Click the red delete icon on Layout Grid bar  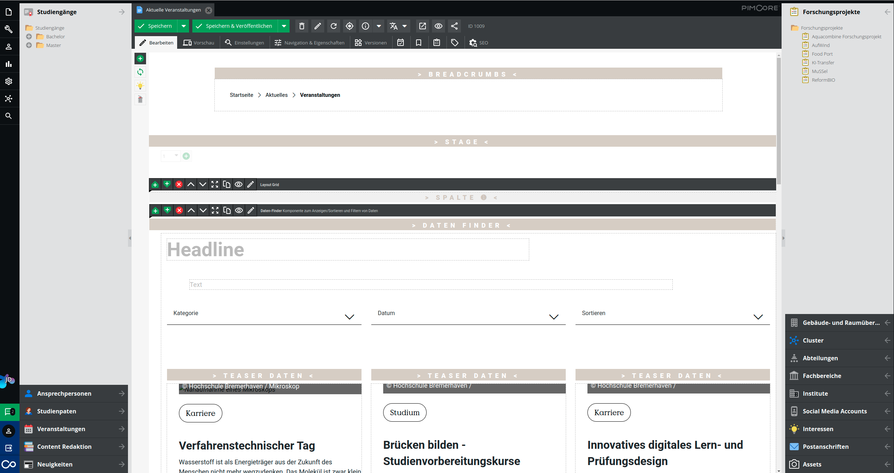[179, 184]
